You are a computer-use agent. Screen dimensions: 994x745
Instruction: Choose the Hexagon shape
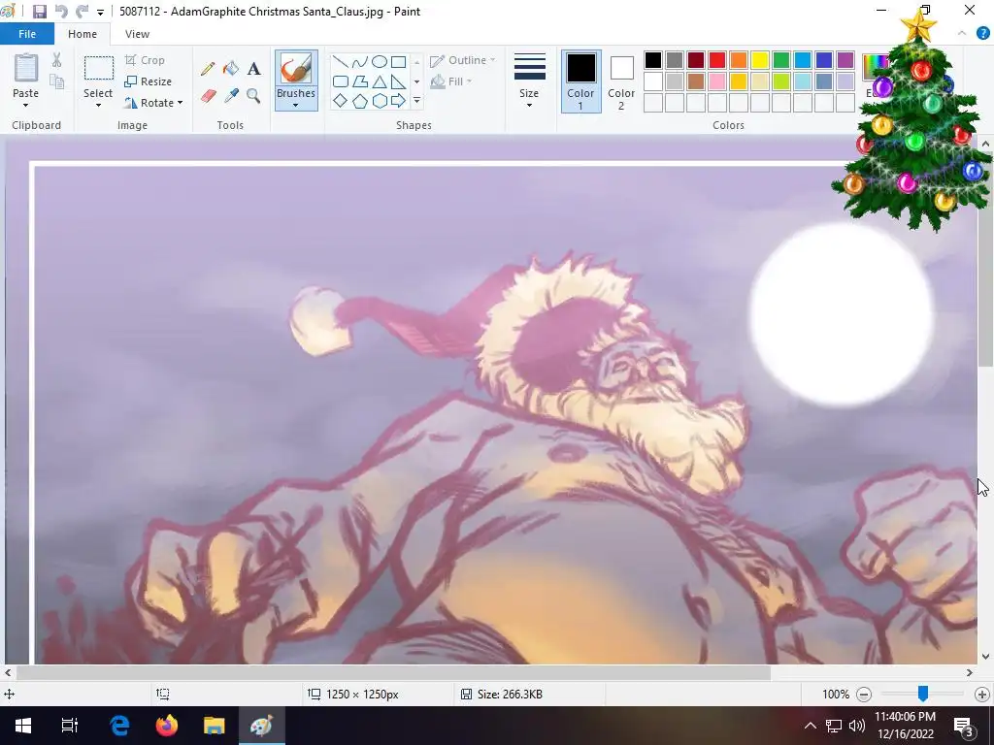[x=380, y=101]
